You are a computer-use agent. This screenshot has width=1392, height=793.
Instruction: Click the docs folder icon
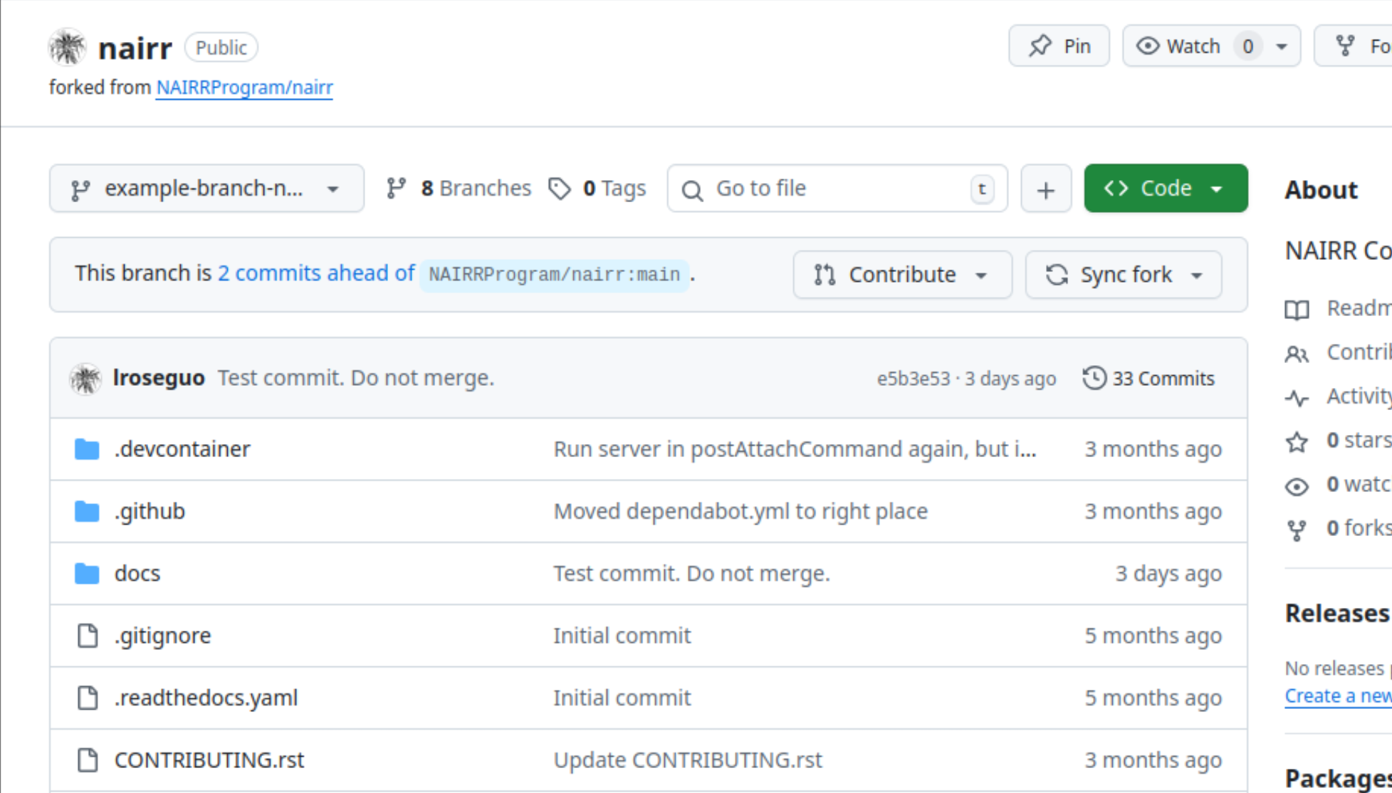click(87, 573)
